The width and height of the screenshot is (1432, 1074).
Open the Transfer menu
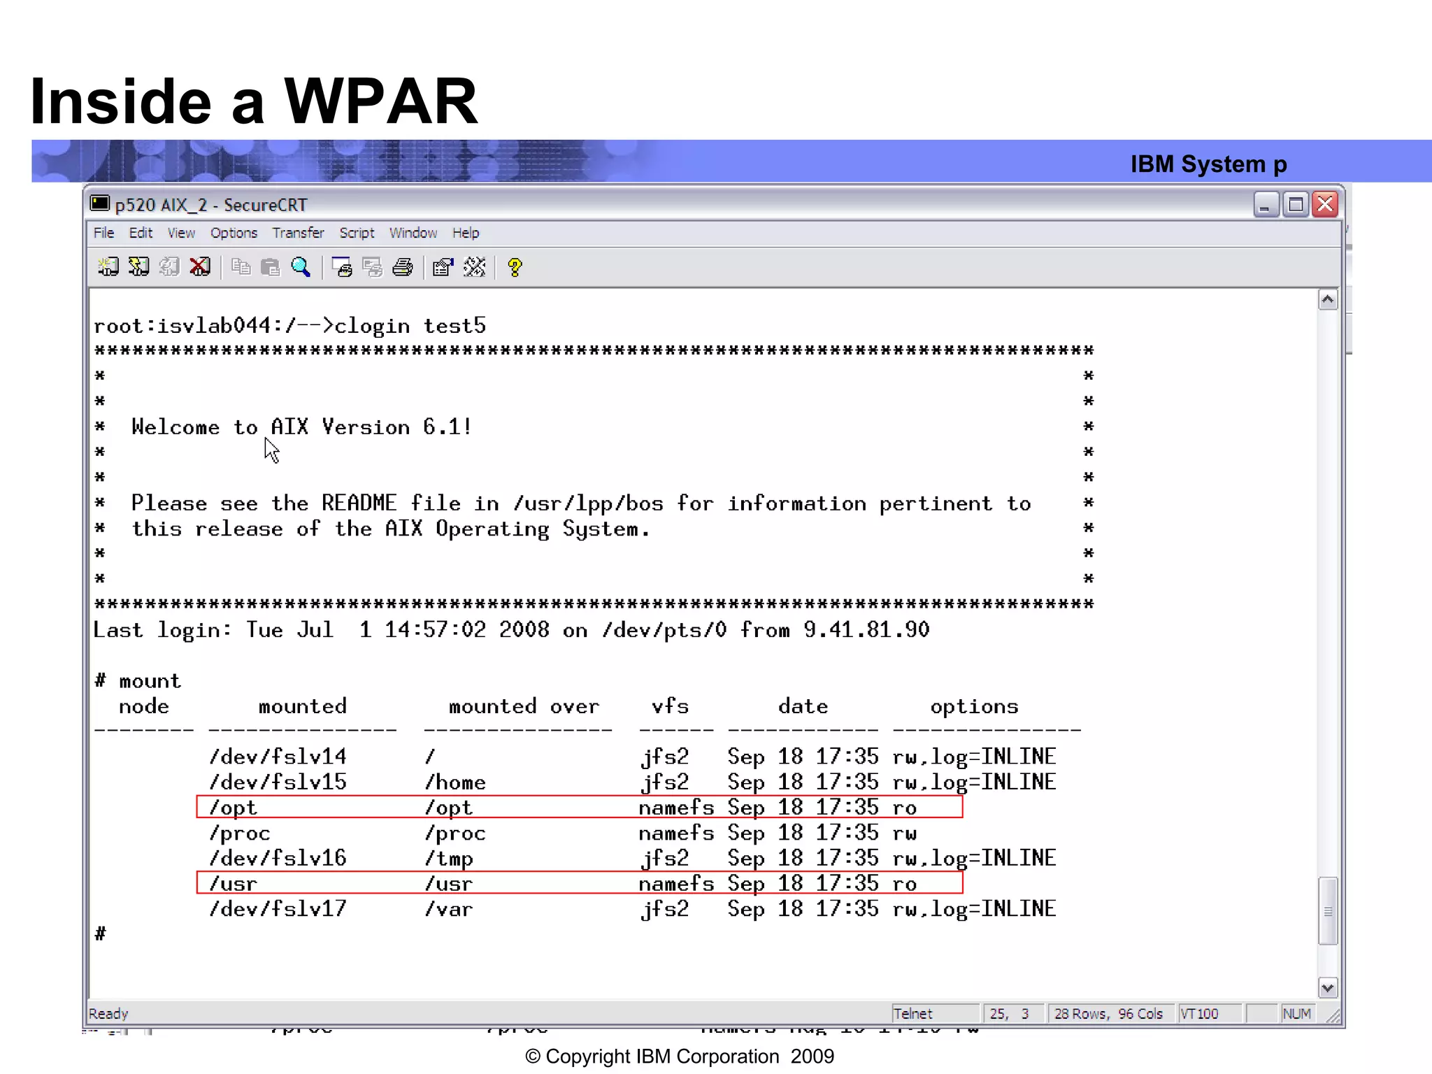coord(298,233)
